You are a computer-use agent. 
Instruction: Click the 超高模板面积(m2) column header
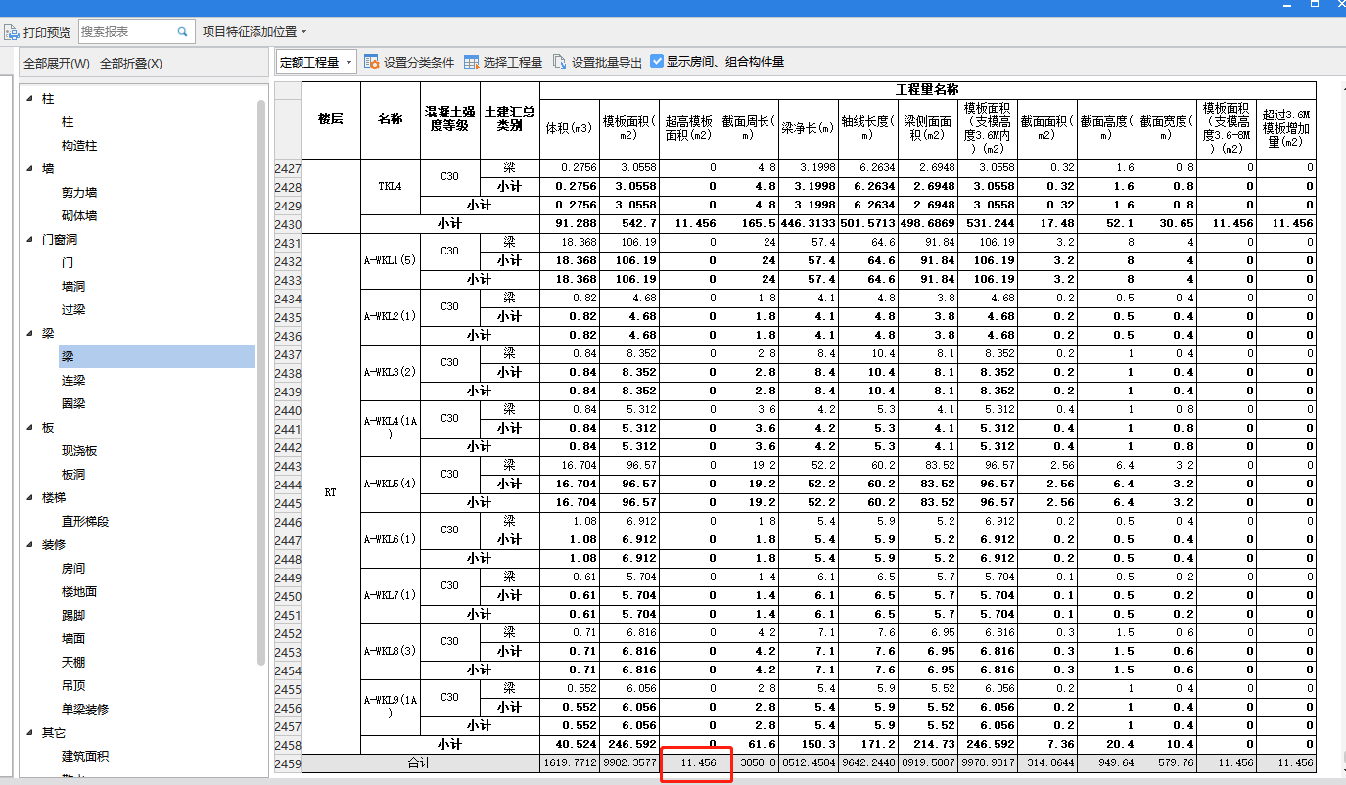pyautogui.click(x=689, y=128)
